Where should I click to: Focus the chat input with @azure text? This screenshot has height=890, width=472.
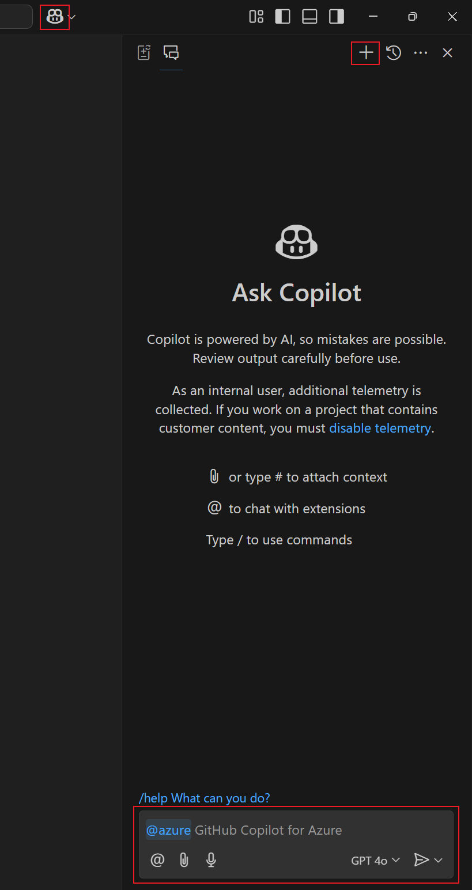click(x=296, y=830)
